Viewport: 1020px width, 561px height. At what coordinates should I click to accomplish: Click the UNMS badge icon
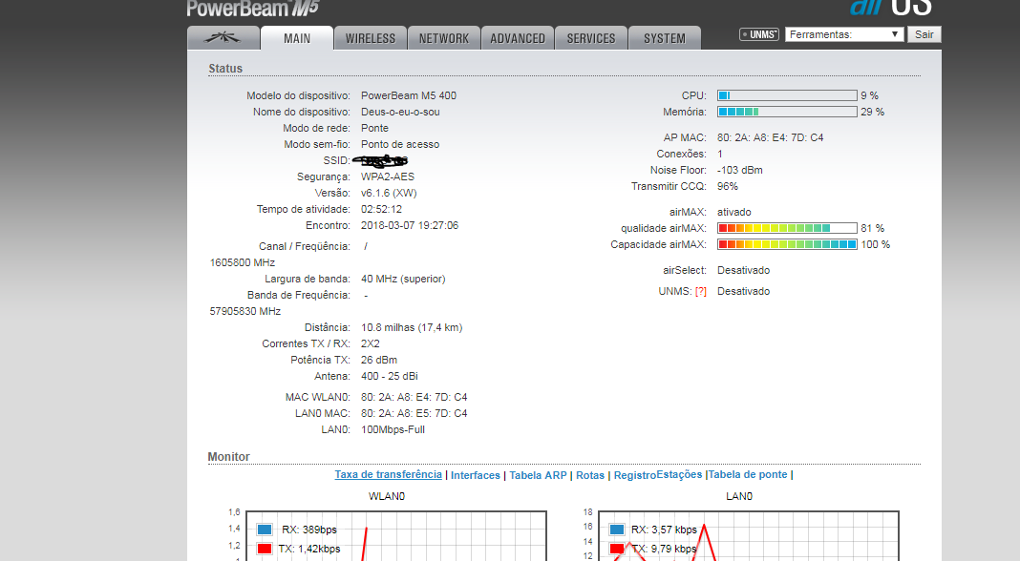point(759,34)
